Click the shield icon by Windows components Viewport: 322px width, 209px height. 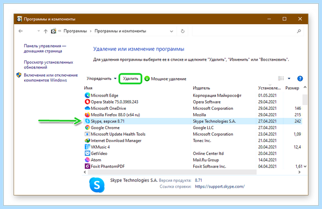(19, 75)
